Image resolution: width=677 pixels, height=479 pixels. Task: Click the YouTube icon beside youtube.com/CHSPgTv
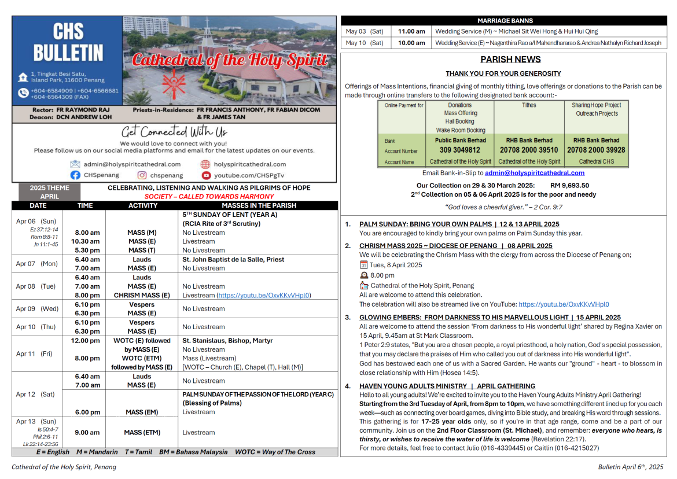pos(206,175)
